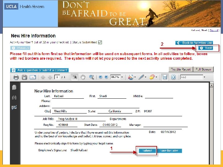
Task: Click the zoom percentage field 86.7%
Action: click(115, 77)
